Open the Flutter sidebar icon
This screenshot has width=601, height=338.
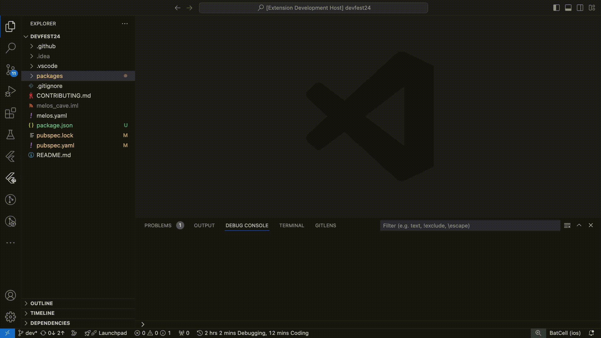tap(10, 156)
